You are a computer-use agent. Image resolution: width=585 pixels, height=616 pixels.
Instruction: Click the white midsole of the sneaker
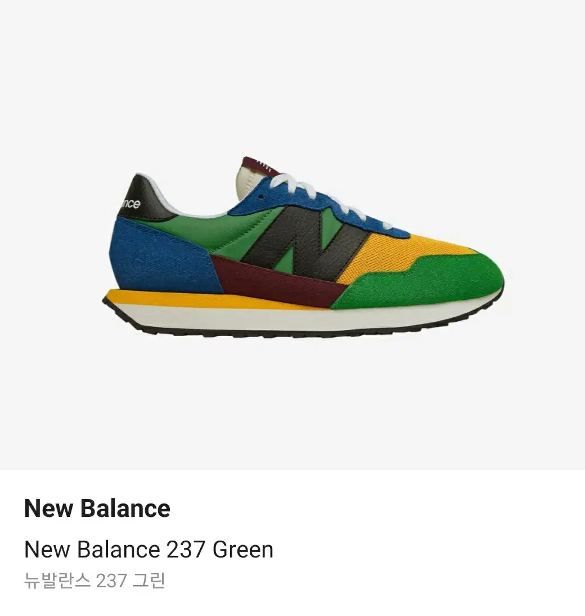[x=303, y=318]
